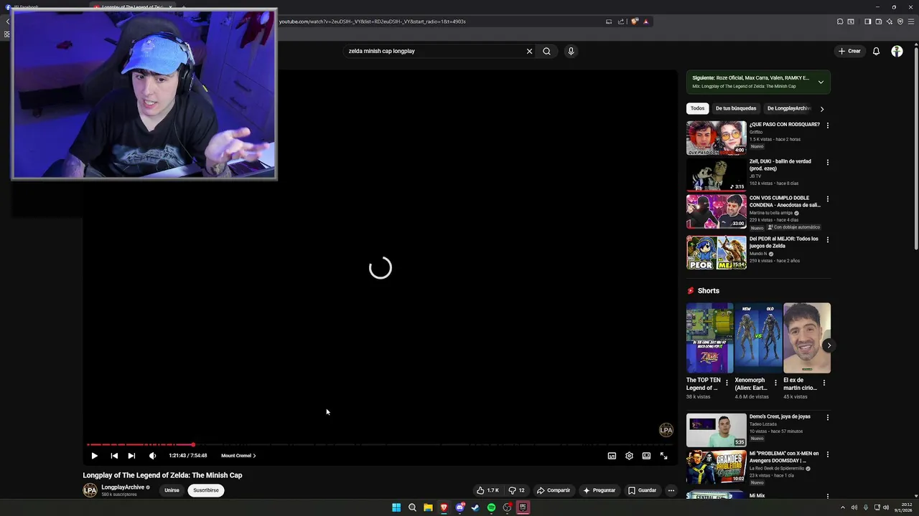Image resolution: width=919 pixels, height=516 pixels.
Task: Open browser hamburger menu
Action: [911, 21]
